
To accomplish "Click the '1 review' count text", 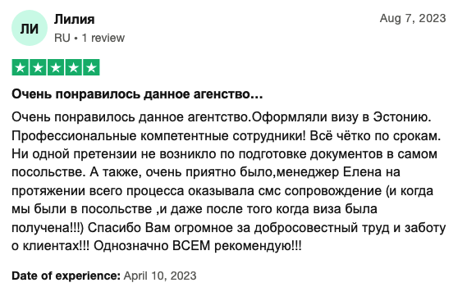I will point(103,38).
